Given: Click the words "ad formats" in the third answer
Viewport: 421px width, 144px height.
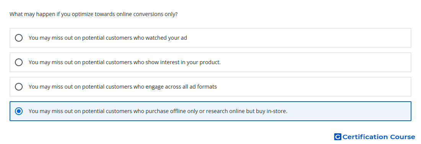Looking at the screenshot, I should (x=204, y=87).
